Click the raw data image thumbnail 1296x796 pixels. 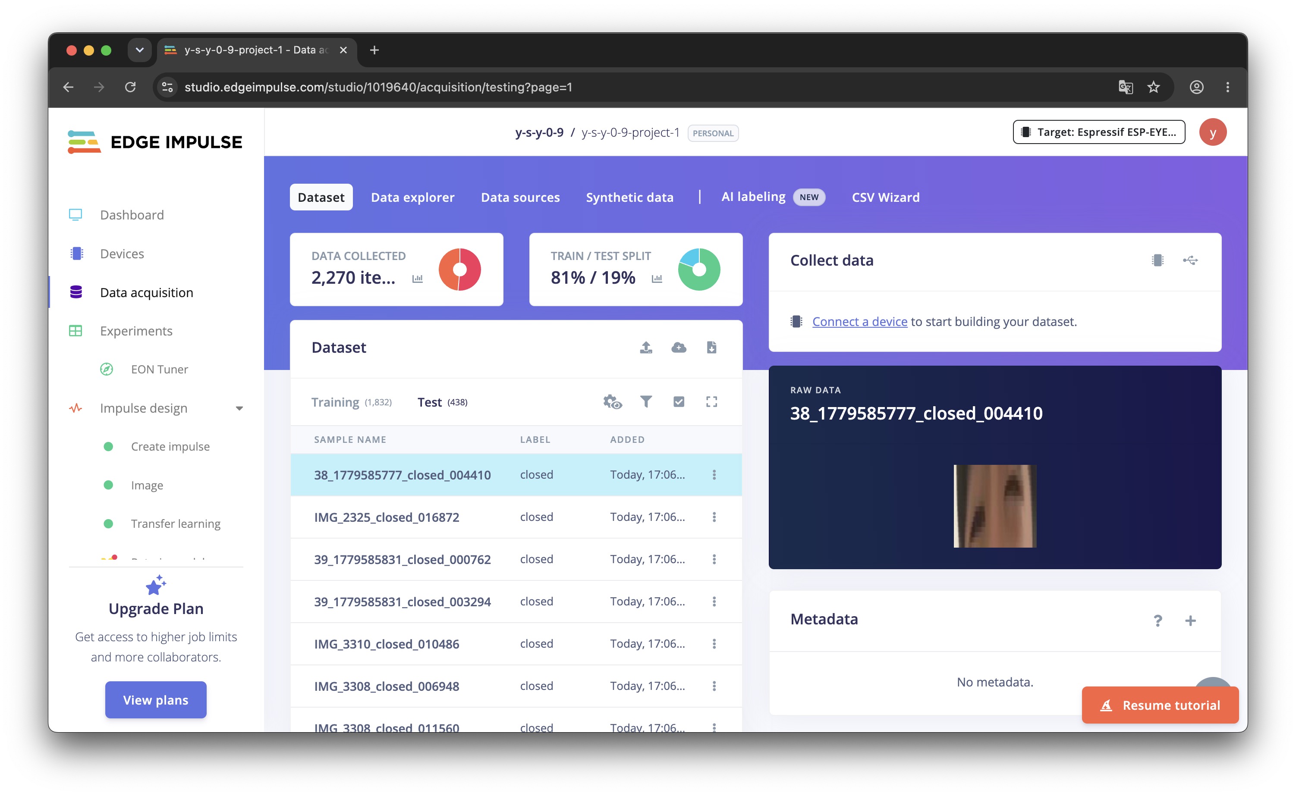pyautogui.click(x=994, y=506)
